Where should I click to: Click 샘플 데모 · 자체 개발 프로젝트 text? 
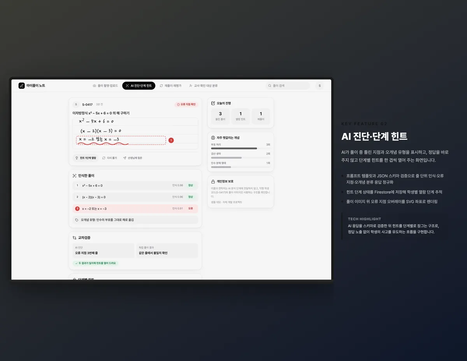point(226,202)
